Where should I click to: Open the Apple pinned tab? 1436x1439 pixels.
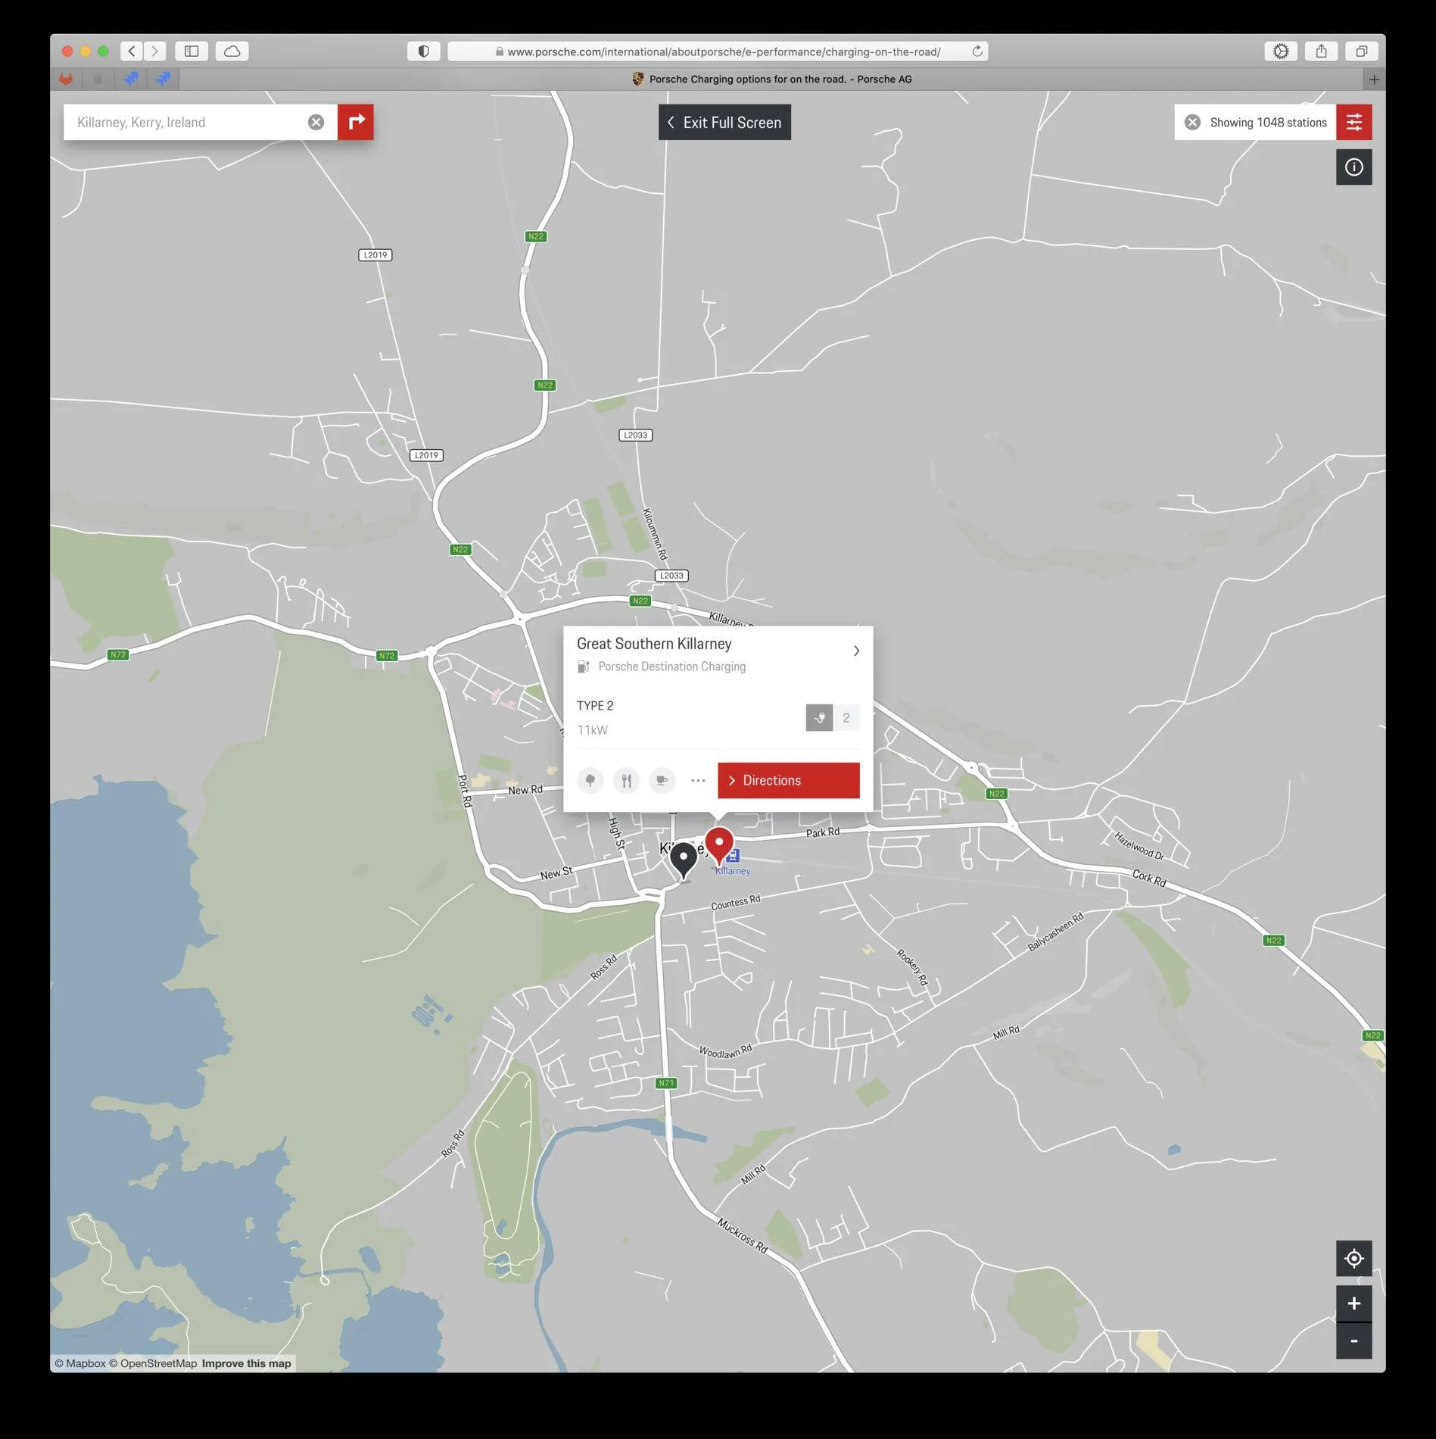tap(98, 79)
